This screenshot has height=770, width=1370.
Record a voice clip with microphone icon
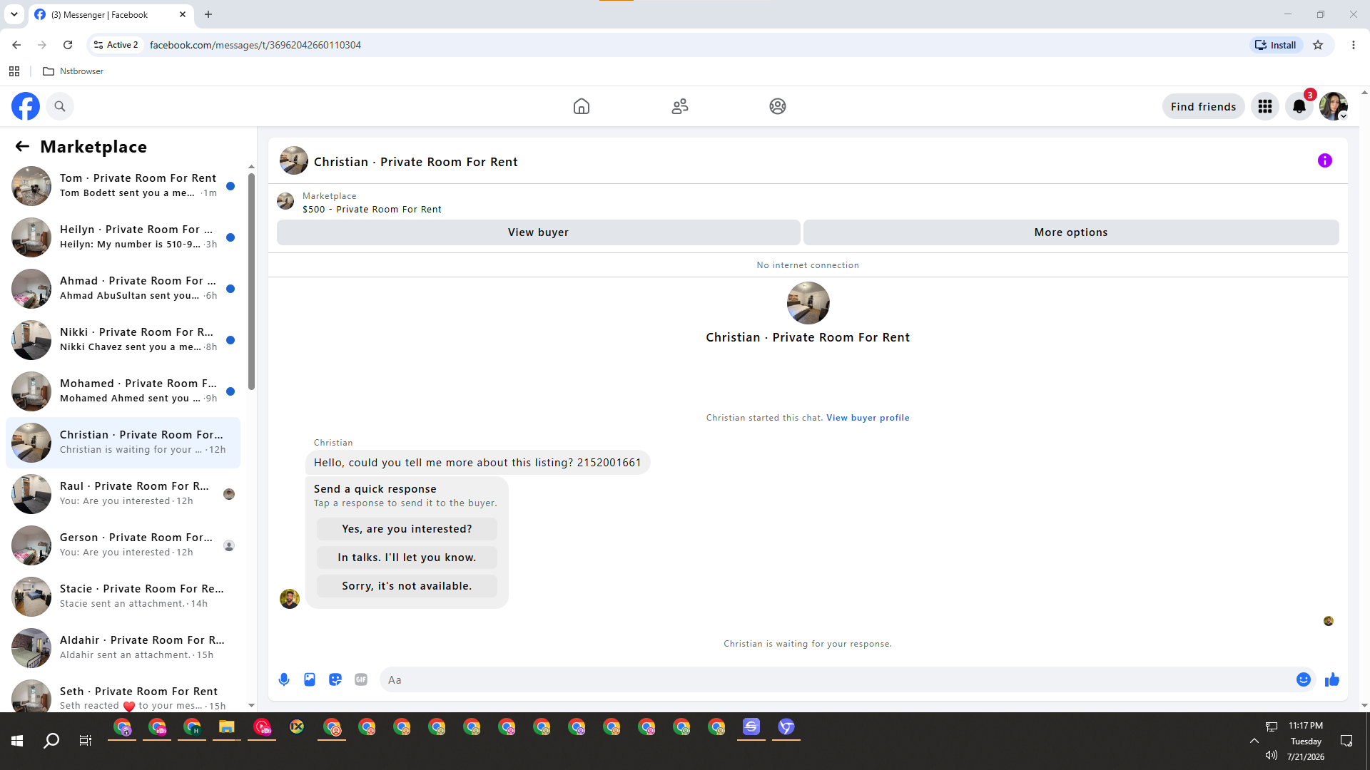click(x=284, y=679)
